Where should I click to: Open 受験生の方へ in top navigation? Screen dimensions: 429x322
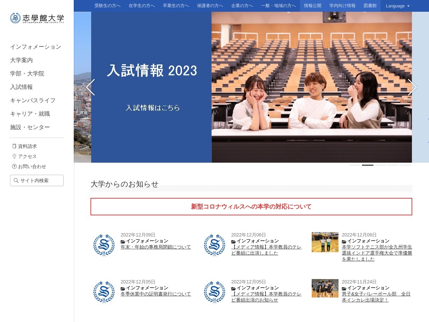[108, 6]
